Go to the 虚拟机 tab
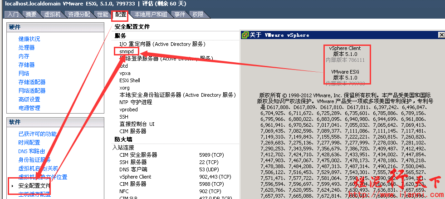445x199 pixels. [52, 15]
